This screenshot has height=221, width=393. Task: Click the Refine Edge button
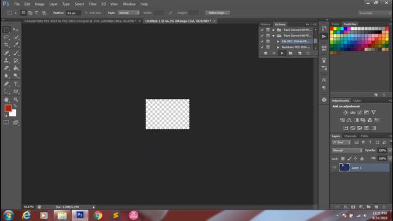[x=217, y=13]
